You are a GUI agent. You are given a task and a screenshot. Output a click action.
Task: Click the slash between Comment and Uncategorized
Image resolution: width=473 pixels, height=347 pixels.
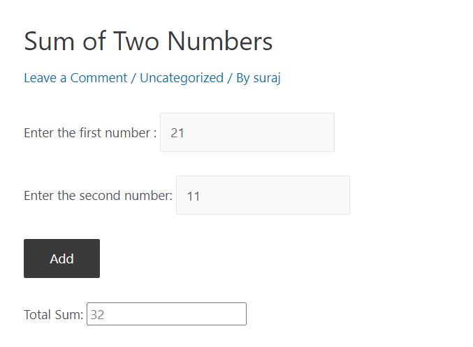click(x=133, y=78)
